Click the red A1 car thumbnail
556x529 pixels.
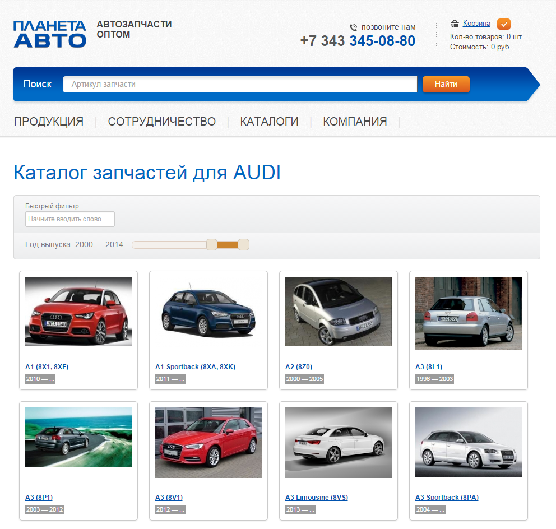[x=78, y=312]
